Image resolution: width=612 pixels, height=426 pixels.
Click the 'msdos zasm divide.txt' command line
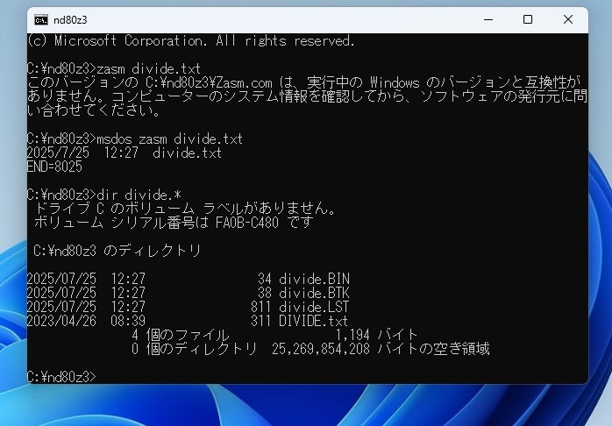coord(135,138)
